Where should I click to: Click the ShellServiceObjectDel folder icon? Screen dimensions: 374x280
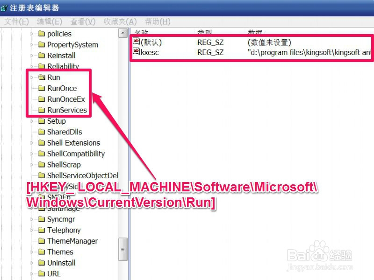click(x=42, y=175)
